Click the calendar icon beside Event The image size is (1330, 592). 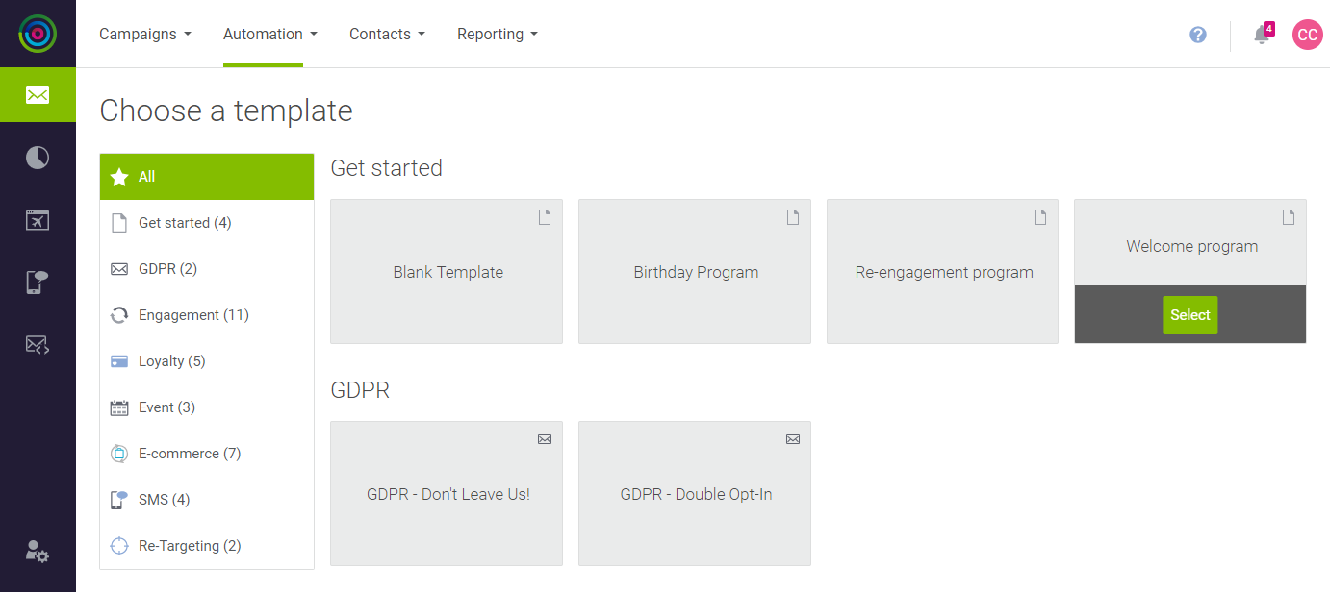point(119,407)
